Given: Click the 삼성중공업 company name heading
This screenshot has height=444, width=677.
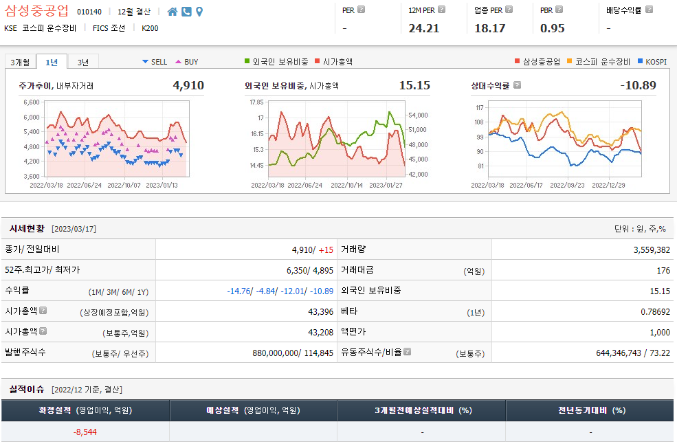Looking at the screenshot, I should click(36, 10).
